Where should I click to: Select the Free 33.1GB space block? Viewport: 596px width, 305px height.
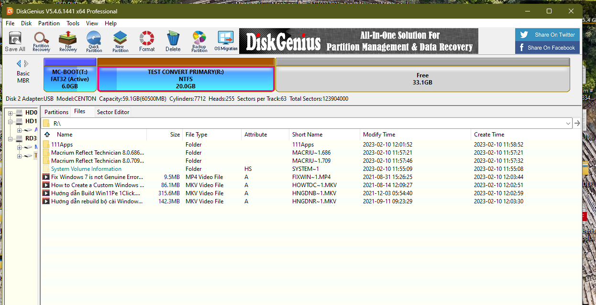click(422, 75)
